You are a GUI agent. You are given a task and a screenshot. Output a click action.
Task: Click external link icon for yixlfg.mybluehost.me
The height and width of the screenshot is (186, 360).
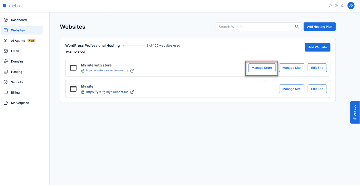(x=132, y=92)
